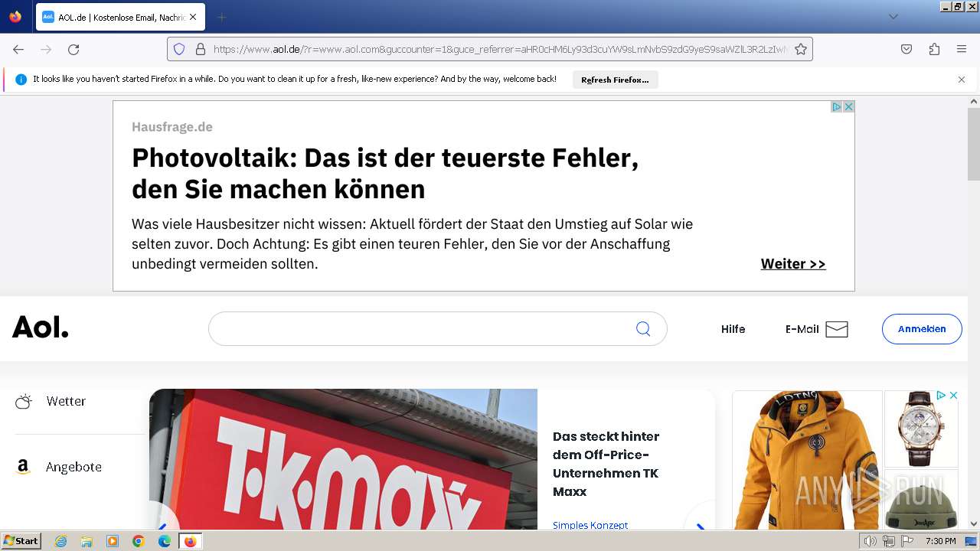Go back to previous page

(x=18, y=49)
